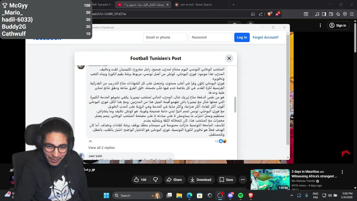
Task: Open Brave Leo AI sparkle icon
Action: 338,14
